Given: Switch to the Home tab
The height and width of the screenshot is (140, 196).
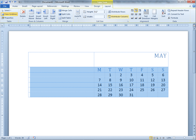Looking at the screenshot, I should point(15,6).
